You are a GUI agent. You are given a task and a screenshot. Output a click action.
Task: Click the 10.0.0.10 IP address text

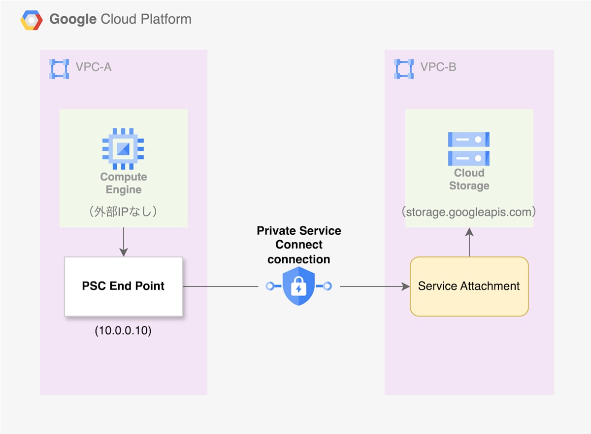tap(123, 331)
